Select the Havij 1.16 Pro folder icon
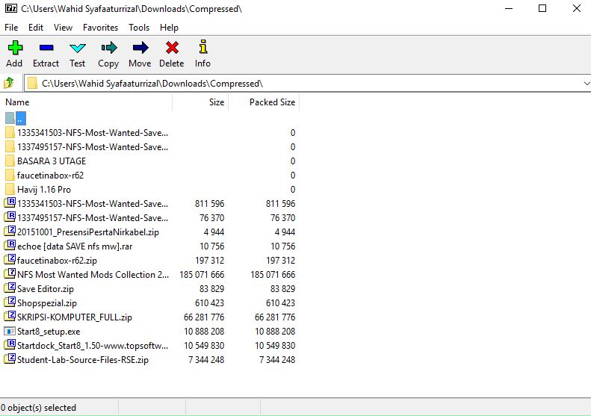 (x=10, y=189)
